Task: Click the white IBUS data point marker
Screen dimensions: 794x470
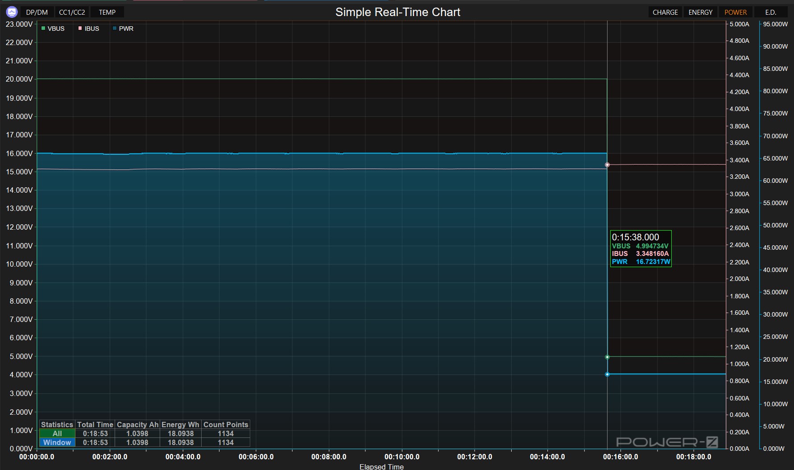Action: point(607,165)
